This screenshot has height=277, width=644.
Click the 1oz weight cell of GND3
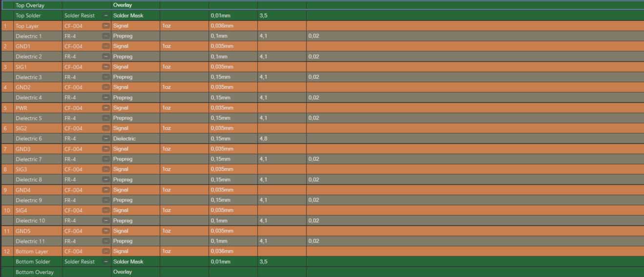166,149
